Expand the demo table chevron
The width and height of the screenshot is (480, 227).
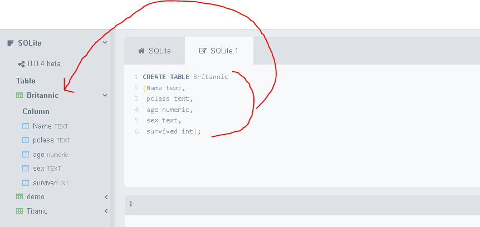coord(106,197)
